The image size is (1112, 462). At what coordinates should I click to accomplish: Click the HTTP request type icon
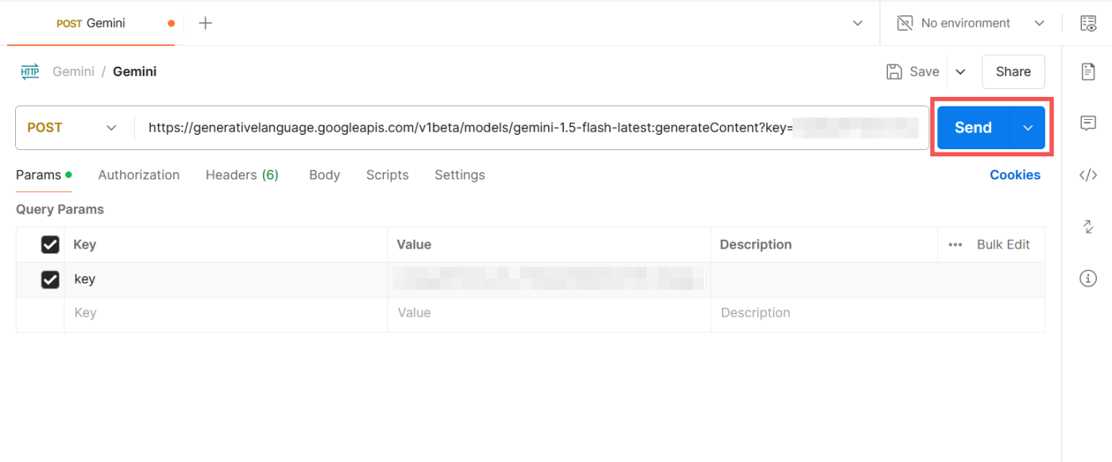(x=30, y=71)
